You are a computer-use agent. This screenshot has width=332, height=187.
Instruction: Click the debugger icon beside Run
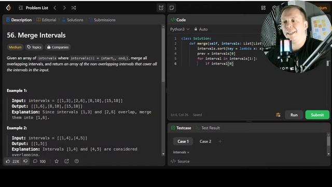click(x=278, y=115)
